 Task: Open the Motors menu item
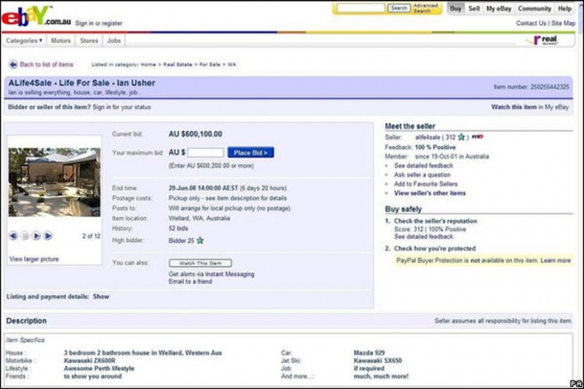pos(61,41)
